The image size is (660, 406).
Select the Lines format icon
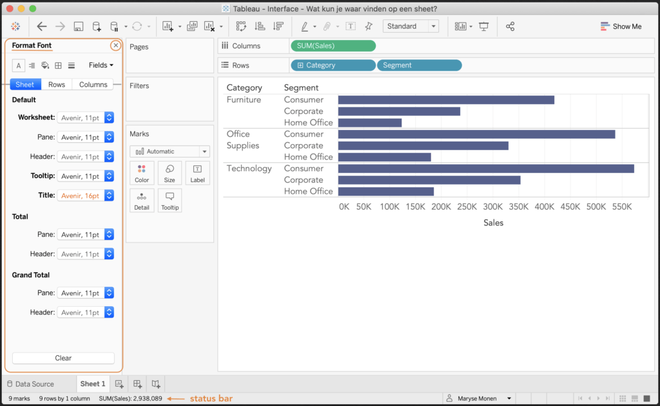tap(72, 65)
